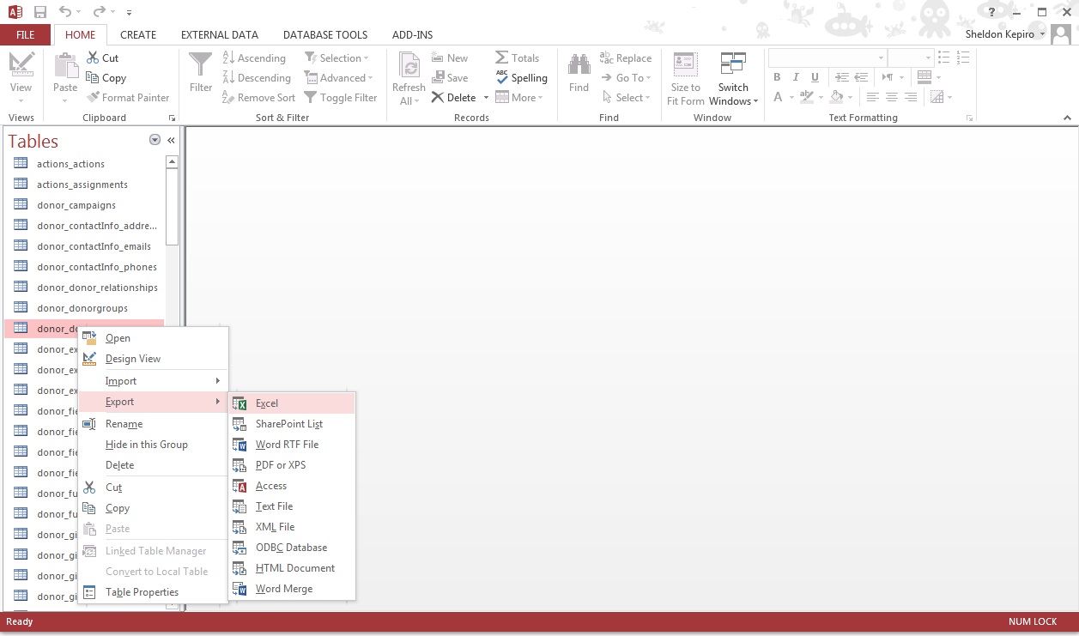The height and width of the screenshot is (636, 1079).
Task: Toggle Underline text formatting
Action: tap(815, 77)
